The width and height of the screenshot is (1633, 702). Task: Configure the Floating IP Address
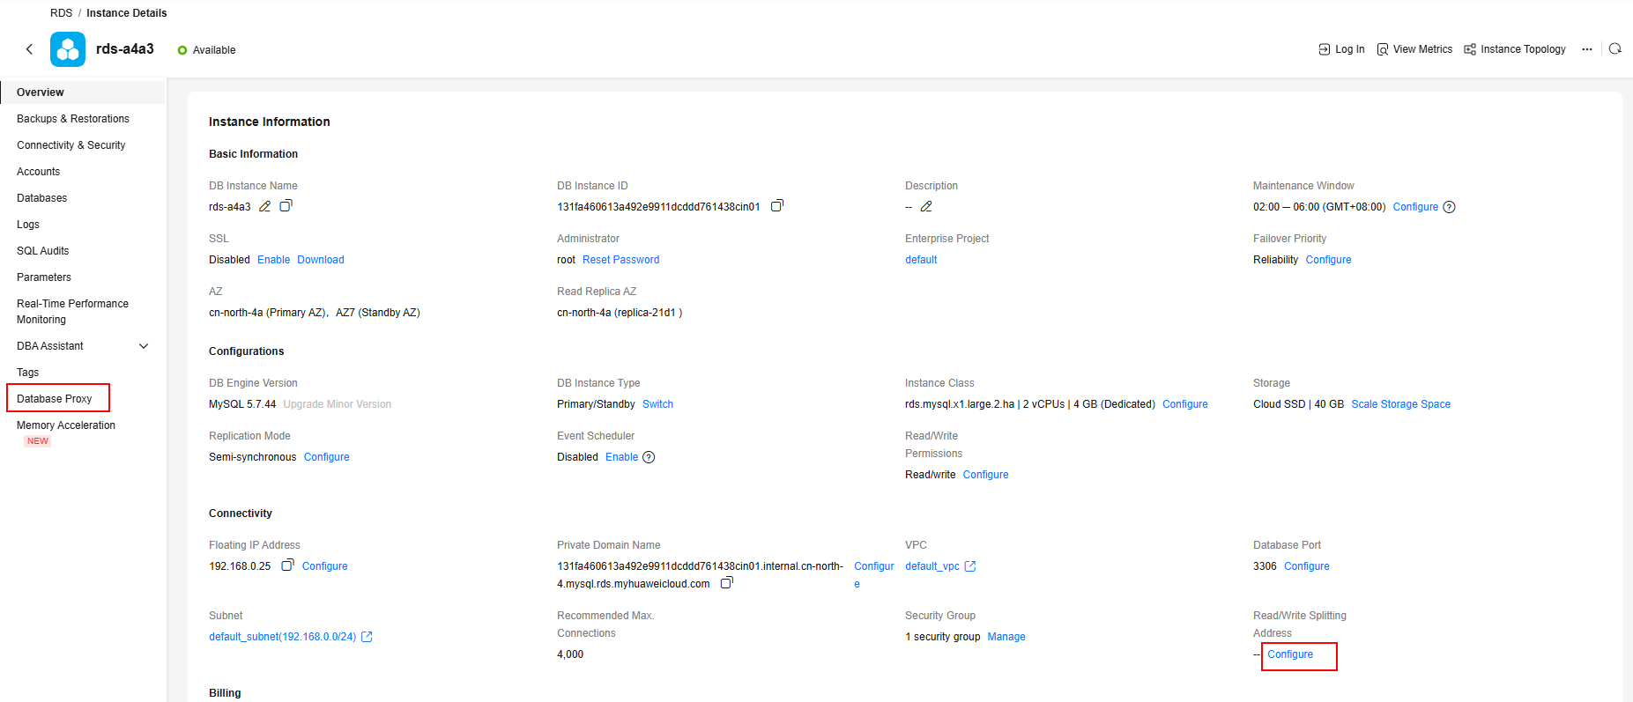325,566
